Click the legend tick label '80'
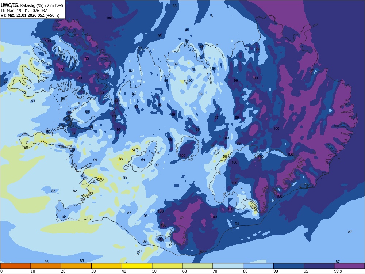 [245, 271]
